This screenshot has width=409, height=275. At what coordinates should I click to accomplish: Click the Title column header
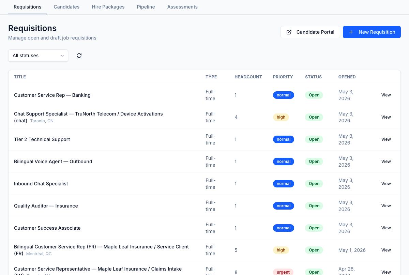pyautogui.click(x=20, y=77)
